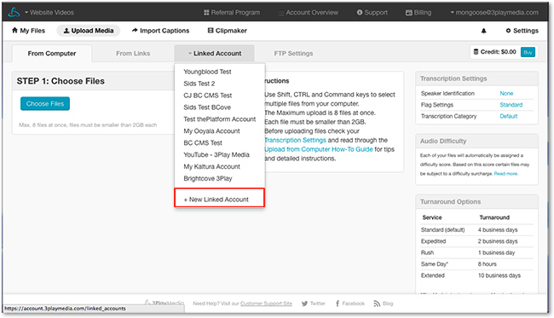
Task: Open Upload from Computer How-To Guide link
Action: pos(319,149)
